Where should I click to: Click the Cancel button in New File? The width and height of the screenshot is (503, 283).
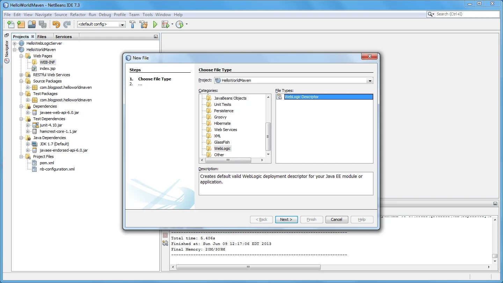pyautogui.click(x=337, y=219)
